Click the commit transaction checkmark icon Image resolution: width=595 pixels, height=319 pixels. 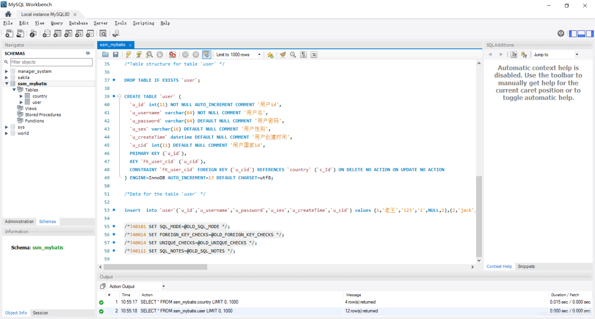pyautogui.click(x=185, y=55)
